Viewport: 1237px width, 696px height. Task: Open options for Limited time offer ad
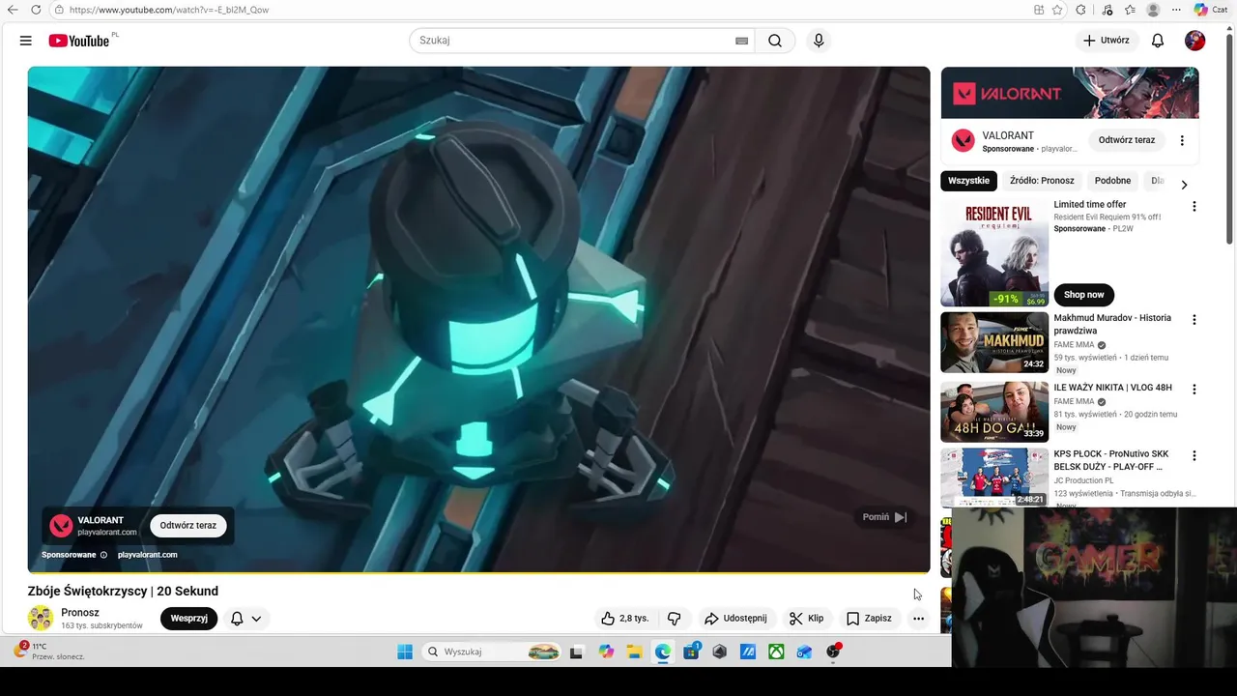[x=1194, y=207]
